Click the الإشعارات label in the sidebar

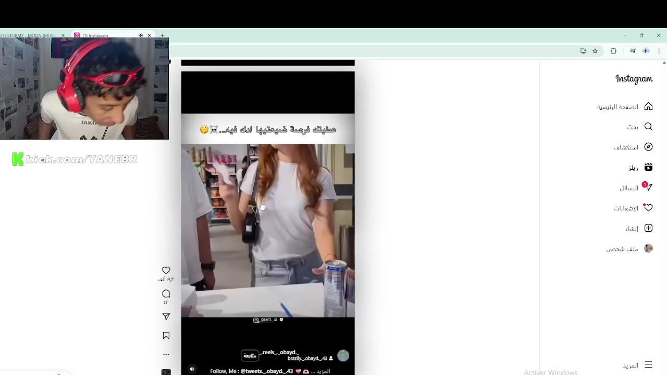pos(626,208)
